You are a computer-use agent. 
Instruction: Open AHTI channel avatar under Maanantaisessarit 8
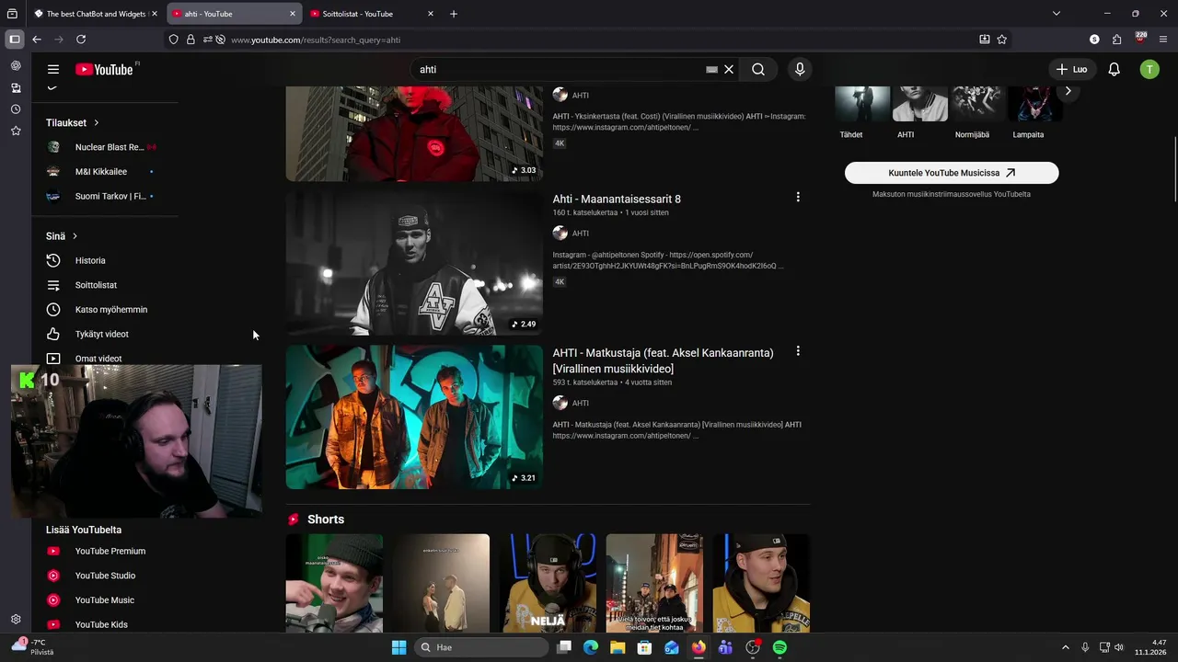pos(560,233)
